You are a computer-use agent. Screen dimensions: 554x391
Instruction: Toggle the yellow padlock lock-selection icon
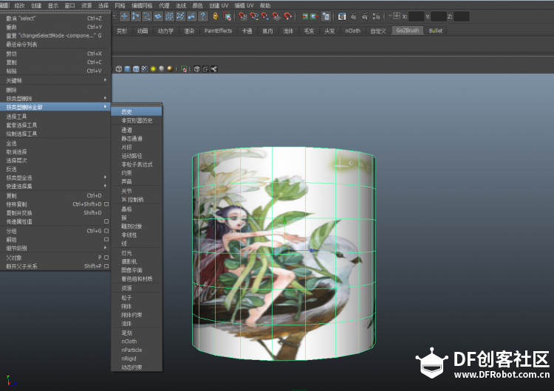tap(215, 16)
